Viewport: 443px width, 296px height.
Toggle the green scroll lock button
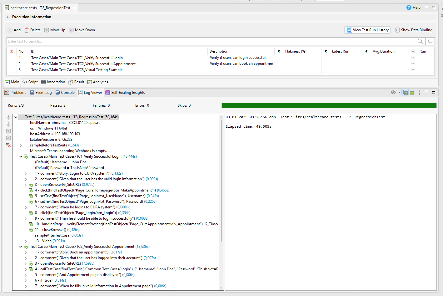tap(412, 92)
